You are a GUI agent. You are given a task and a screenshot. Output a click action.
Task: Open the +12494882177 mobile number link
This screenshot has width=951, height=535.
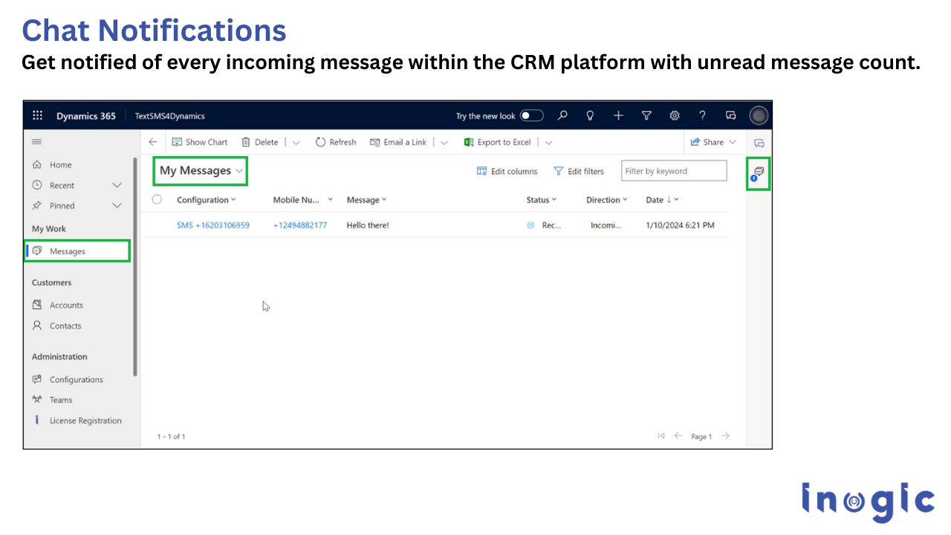click(300, 225)
